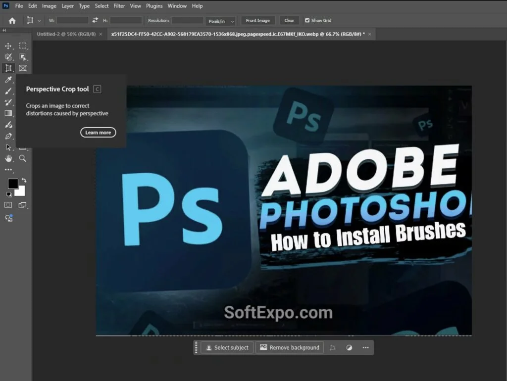
Task: Open the Filter menu
Action: [x=119, y=5]
